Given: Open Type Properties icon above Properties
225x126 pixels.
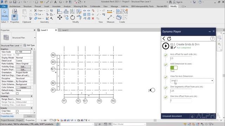Looking at the screenshot, I should (14, 12).
